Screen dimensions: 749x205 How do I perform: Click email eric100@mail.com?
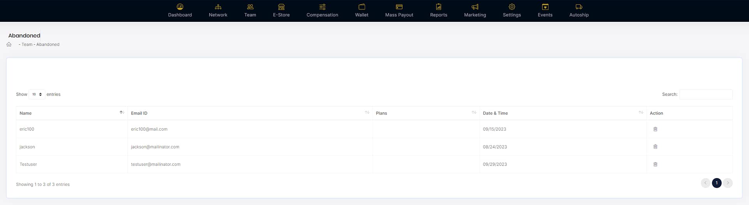pyautogui.click(x=149, y=129)
